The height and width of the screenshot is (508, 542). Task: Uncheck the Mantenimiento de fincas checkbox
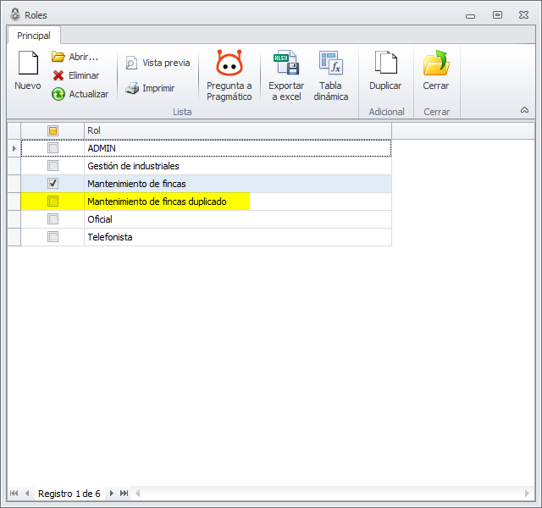pos(53,184)
